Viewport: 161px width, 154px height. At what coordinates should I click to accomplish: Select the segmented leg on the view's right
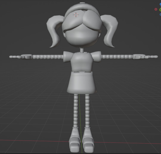(x=87, y=110)
